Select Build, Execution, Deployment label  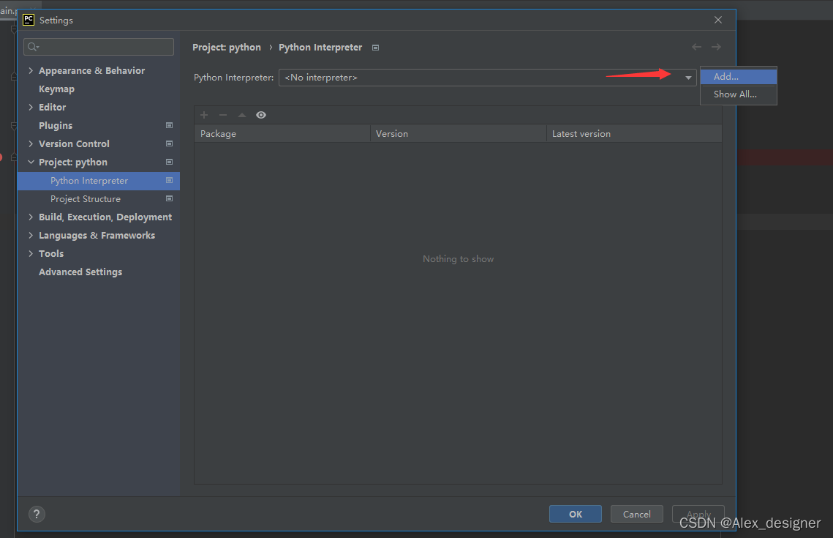click(105, 217)
